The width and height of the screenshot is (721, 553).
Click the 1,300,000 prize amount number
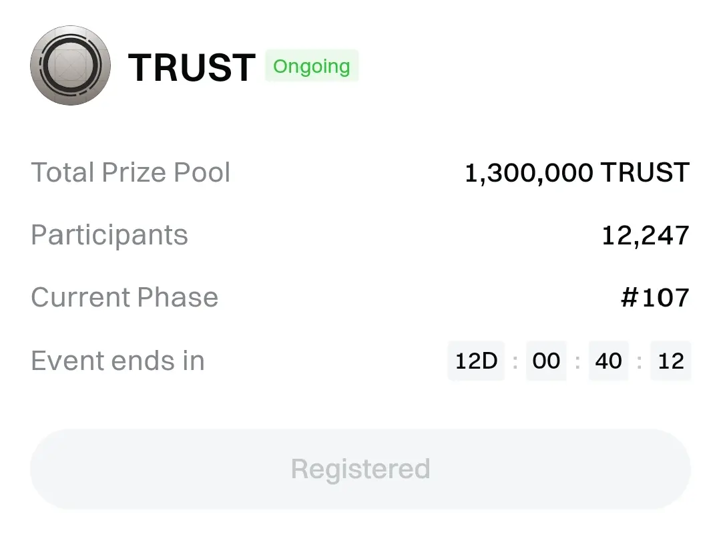pos(528,173)
